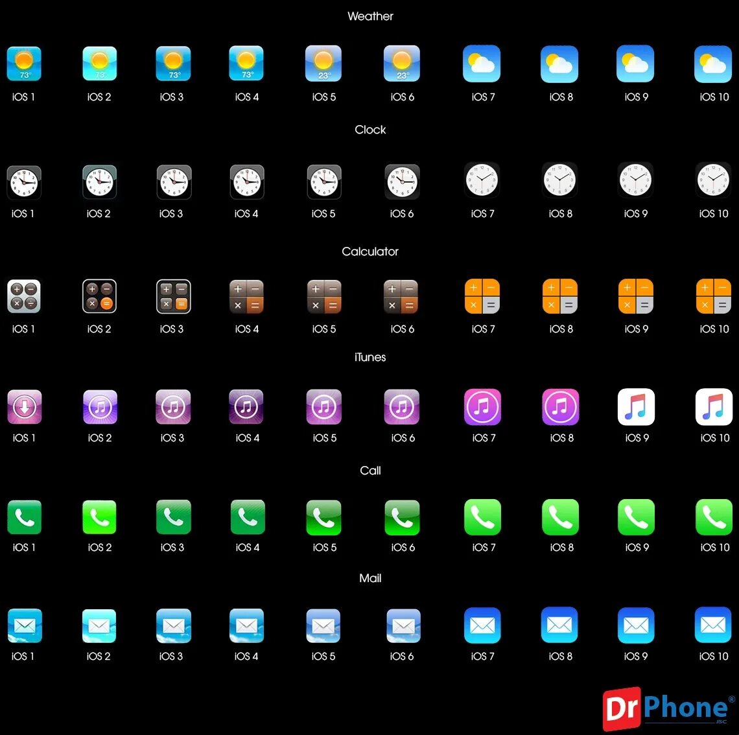Click the iOS 1 Calculator icon
Viewport: 739px width, 735px height.
pos(24,296)
